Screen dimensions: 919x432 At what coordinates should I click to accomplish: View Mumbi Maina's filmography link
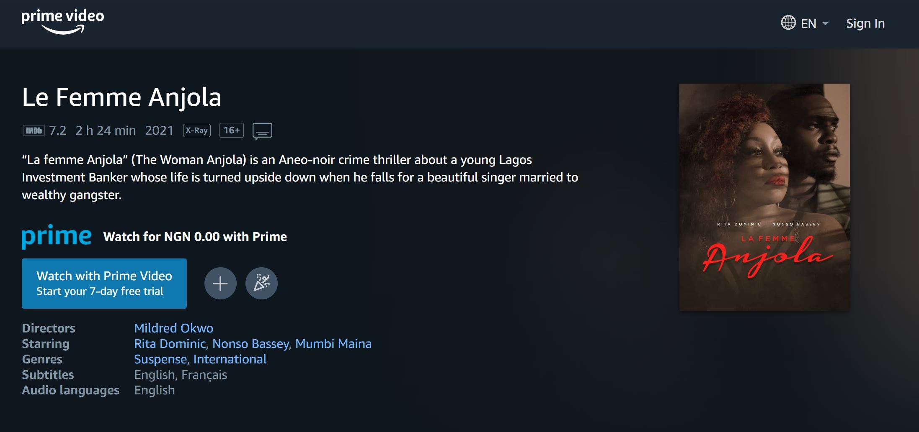[x=333, y=344]
